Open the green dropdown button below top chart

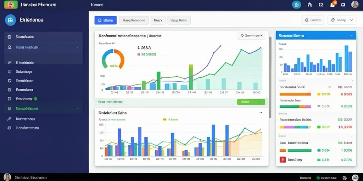pos(251,102)
